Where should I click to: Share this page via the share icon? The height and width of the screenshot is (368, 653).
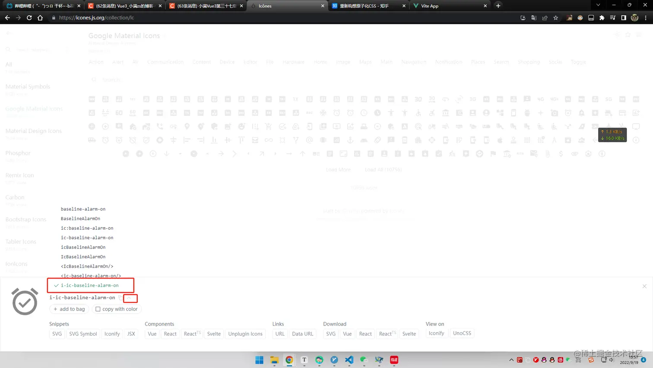(545, 18)
